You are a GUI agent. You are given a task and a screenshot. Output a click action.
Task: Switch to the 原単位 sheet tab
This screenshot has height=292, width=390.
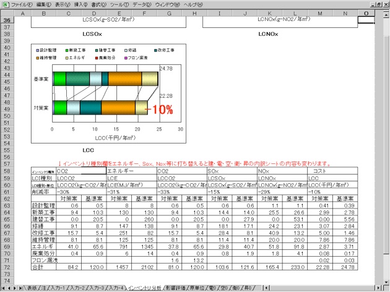[x=197, y=288]
